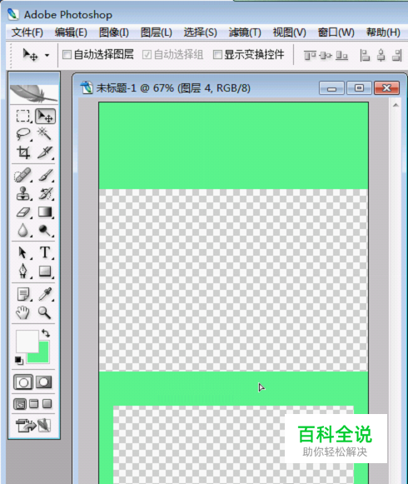Open the Move tool preset picker arrow

(x=47, y=56)
